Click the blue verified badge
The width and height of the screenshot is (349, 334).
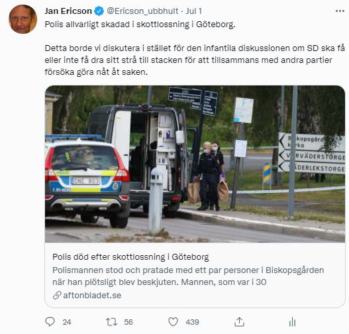pyautogui.click(x=99, y=11)
